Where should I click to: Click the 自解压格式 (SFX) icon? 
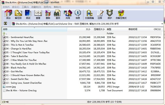click(121, 13)
